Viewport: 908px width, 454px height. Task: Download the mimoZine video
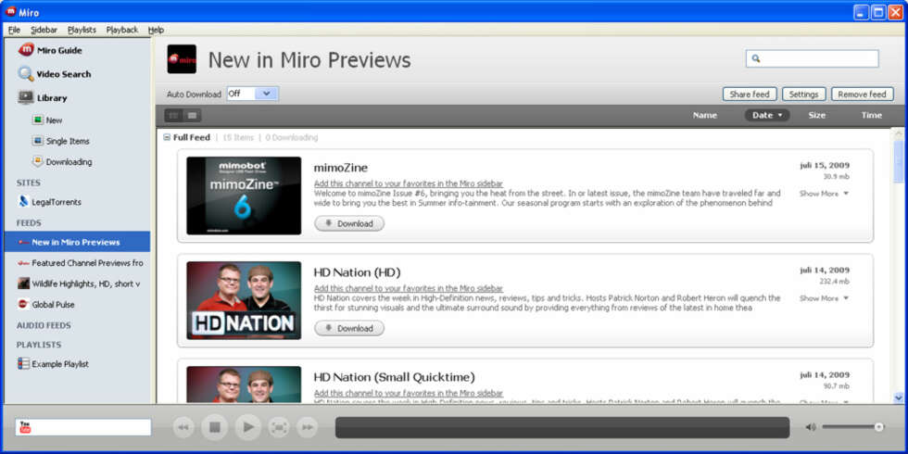click(x=349, y=223)
